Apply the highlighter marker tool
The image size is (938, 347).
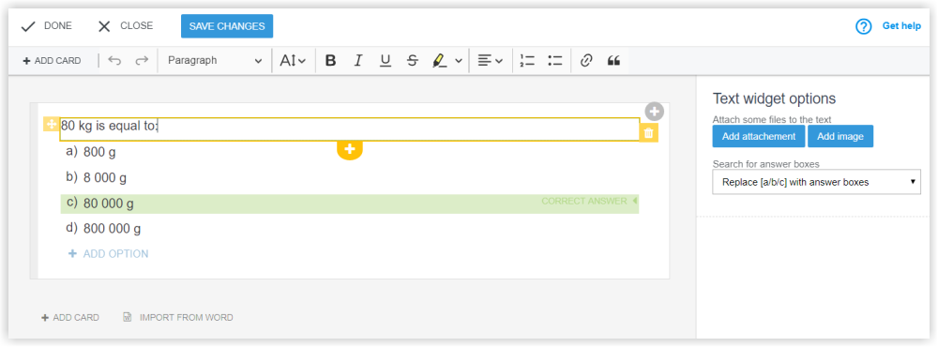pos(440,60)
